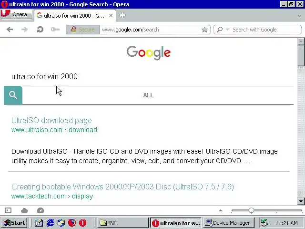
Task: Launch Internet Explorer from quick launch
Action: (50, 223)
